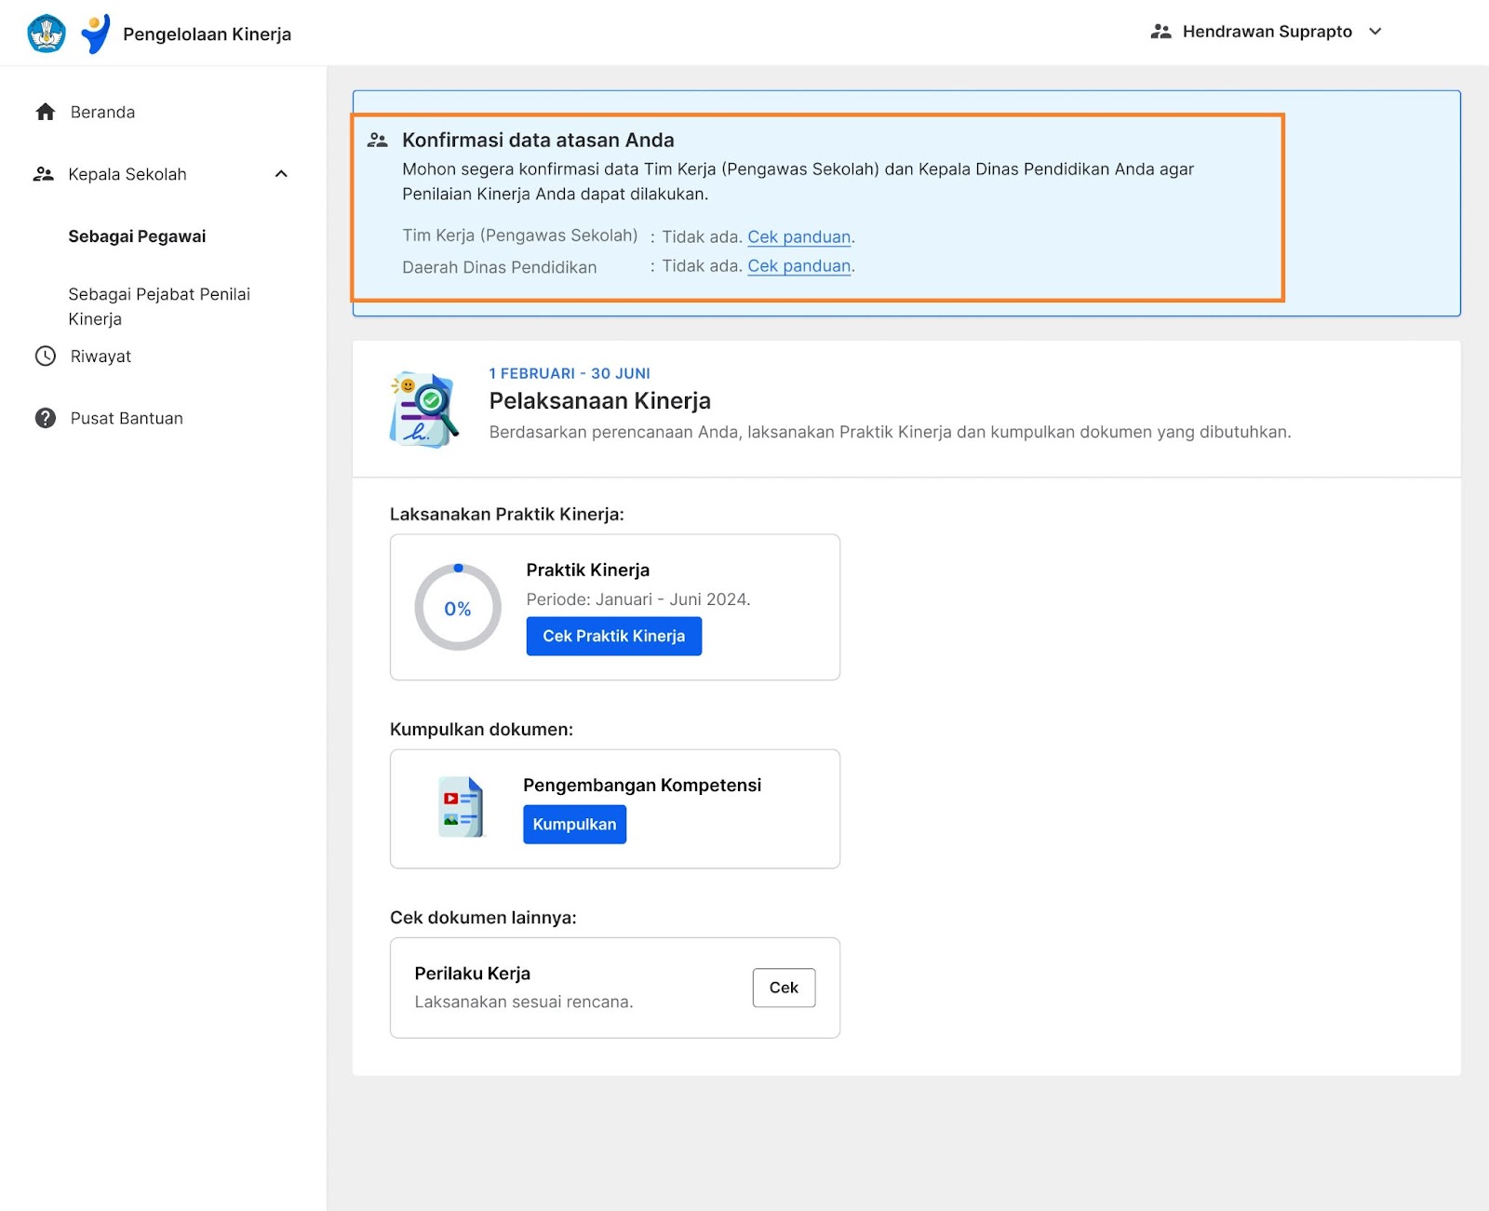Screen dimensions: 1489x1211
Task: Click the Pengembangan Kompetensi document icon
Action: click(x=462, y=807)
